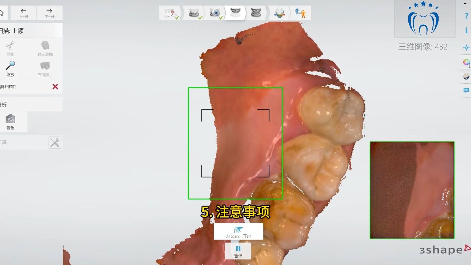Viewport: 471px width, 265px height.
Task: Click the tooth logo with stars
Action: pos(423,18)
